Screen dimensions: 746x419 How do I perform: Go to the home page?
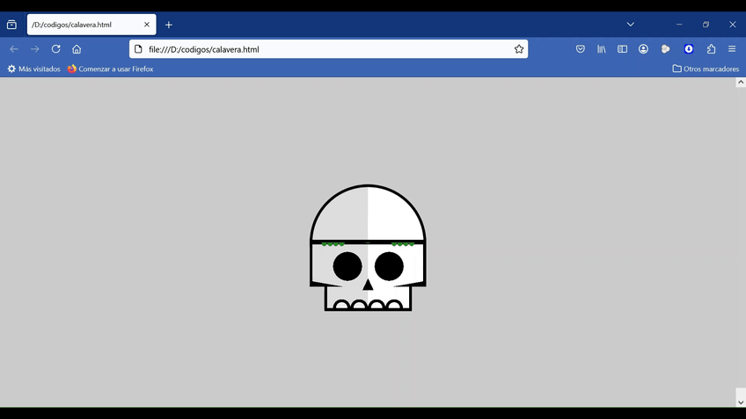click(x=77, y=49)
